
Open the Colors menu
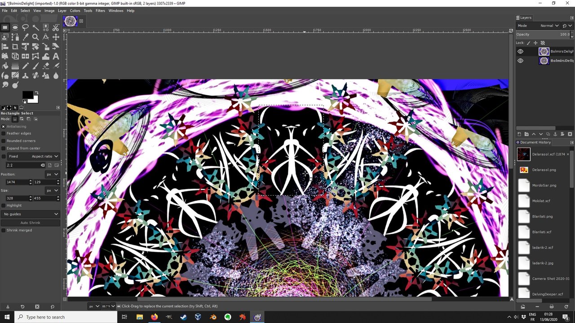(75, 10)
